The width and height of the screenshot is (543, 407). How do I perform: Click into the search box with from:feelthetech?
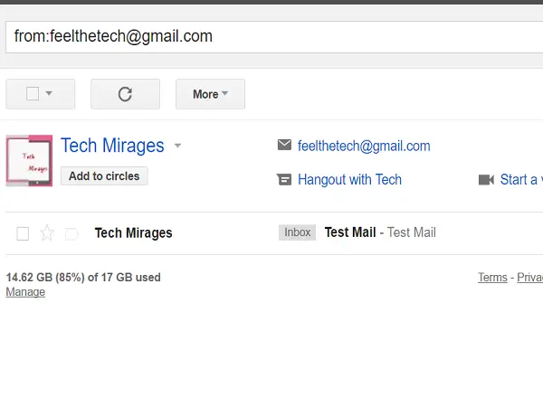click(x=274, y=37)
